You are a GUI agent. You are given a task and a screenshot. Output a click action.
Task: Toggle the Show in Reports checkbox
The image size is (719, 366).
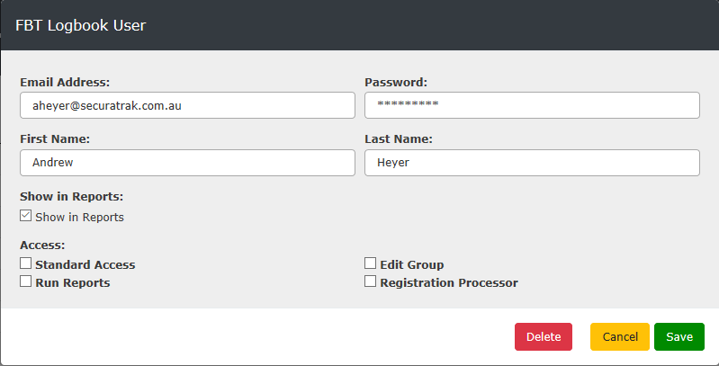(25, 217)
